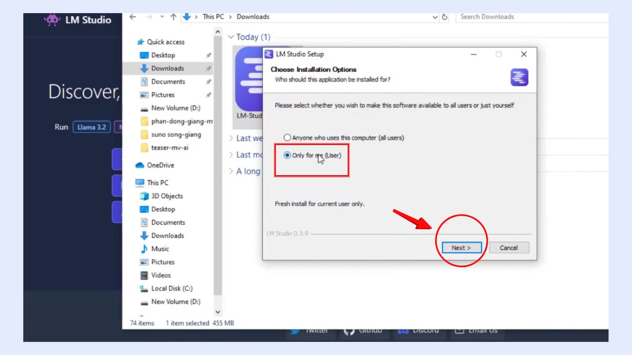Go back using the Back arrow
Image resolution: width=632 pixels, height=355 pixels.
[x=133, y=17]
